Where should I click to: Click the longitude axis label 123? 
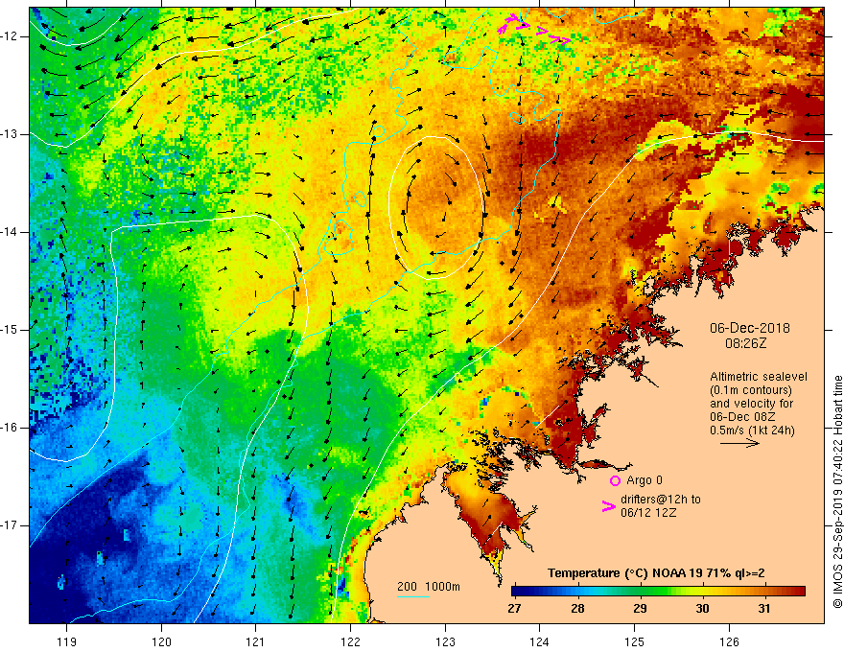[x=445, y=641]
